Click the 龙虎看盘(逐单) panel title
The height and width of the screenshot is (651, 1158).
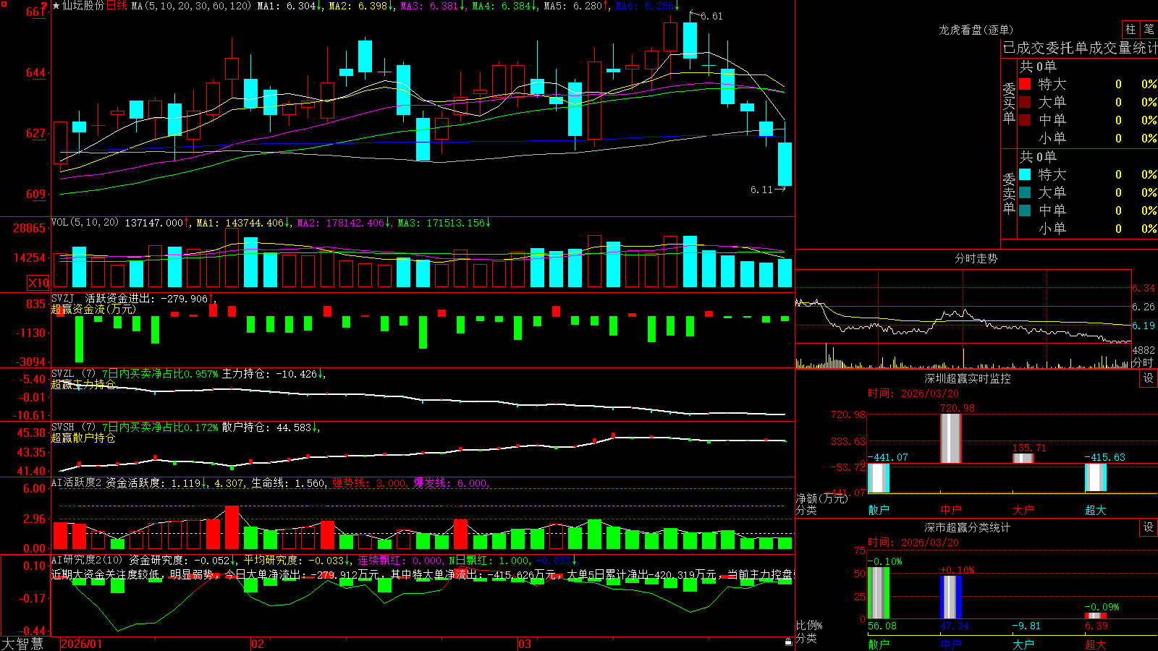pos(976,30)
